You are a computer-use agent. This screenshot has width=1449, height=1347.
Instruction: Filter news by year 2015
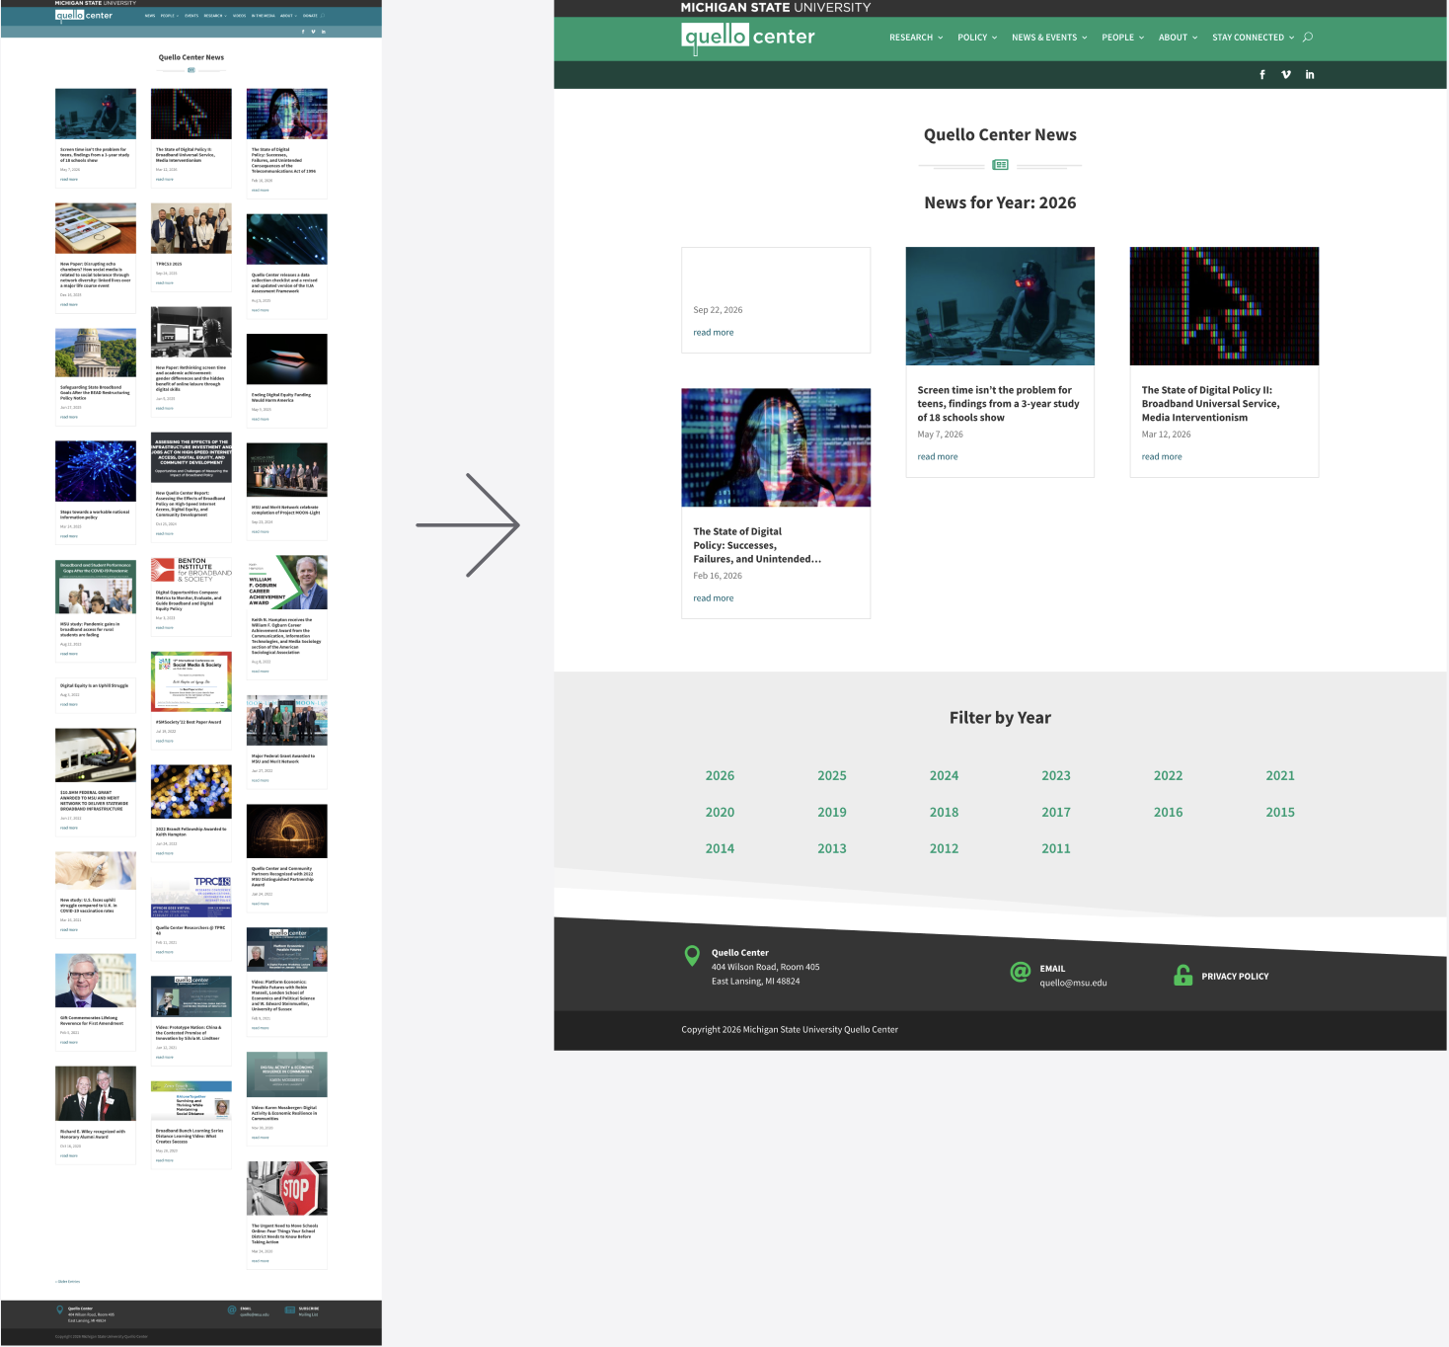pos(1280,813)
